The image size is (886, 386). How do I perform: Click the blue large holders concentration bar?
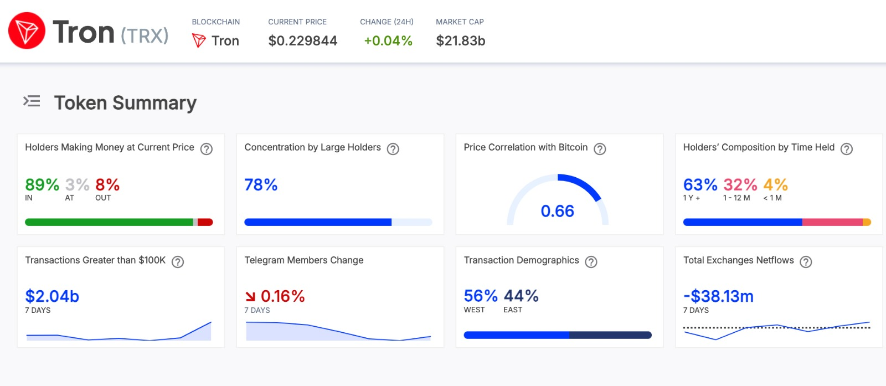pos(318,222)
